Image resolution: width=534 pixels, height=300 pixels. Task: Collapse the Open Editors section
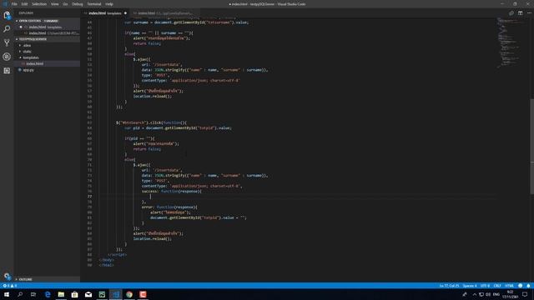point(46,21)
